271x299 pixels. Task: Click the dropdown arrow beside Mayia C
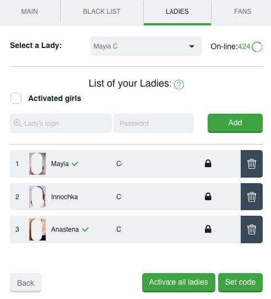[x=192, y=46]
